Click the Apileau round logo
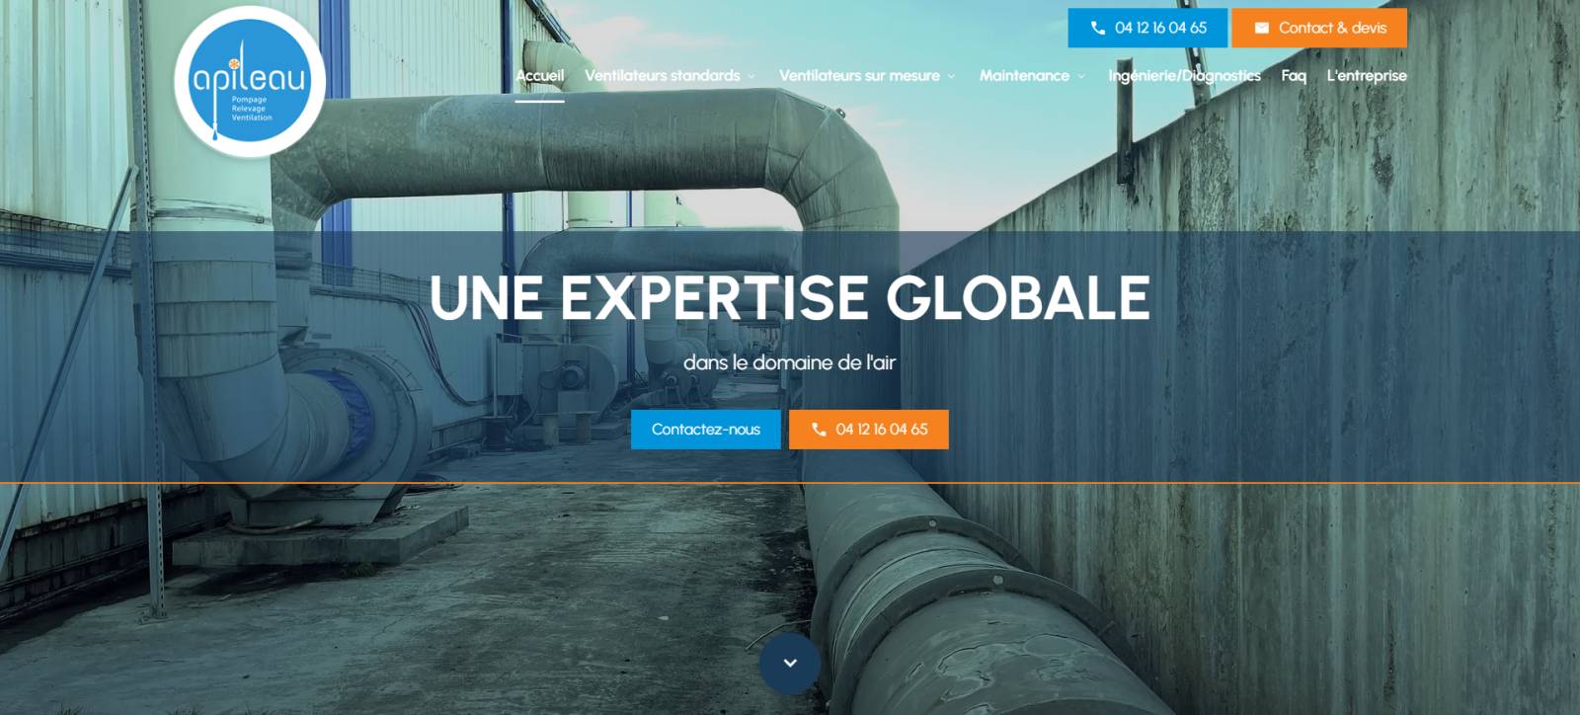 (250, 82)
